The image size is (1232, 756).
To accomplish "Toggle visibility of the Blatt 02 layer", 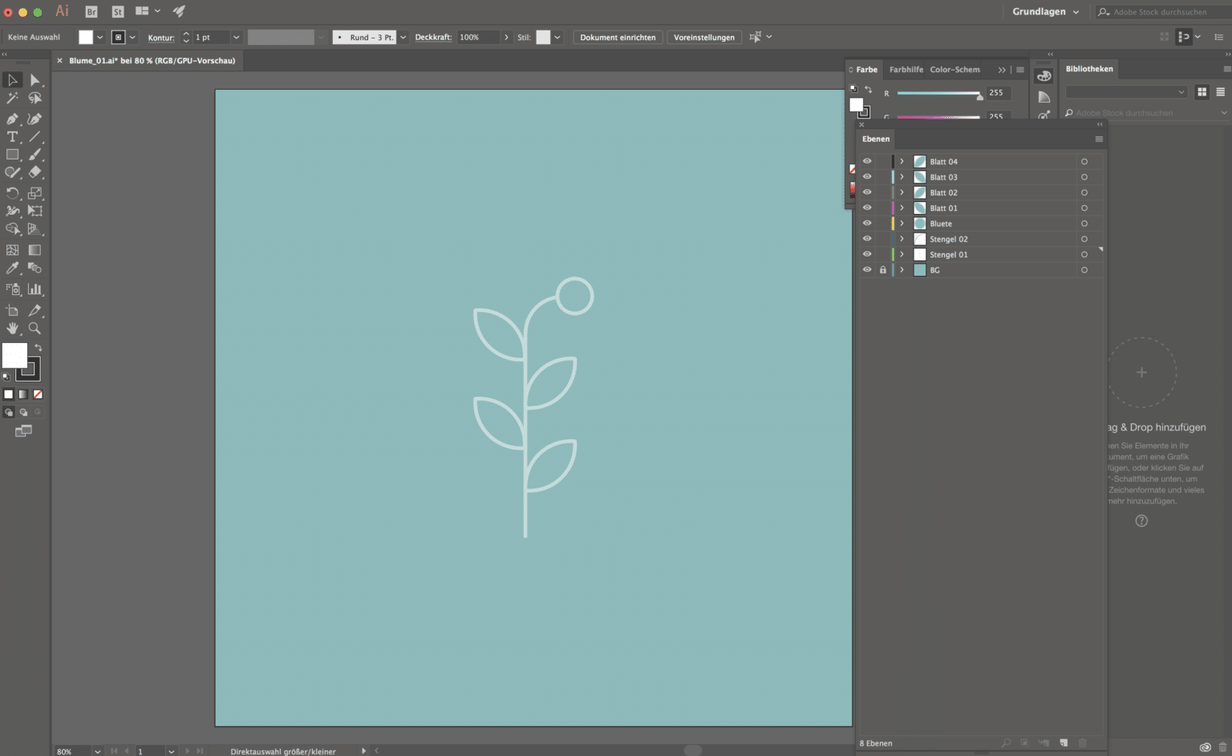I will coord(867,192).
